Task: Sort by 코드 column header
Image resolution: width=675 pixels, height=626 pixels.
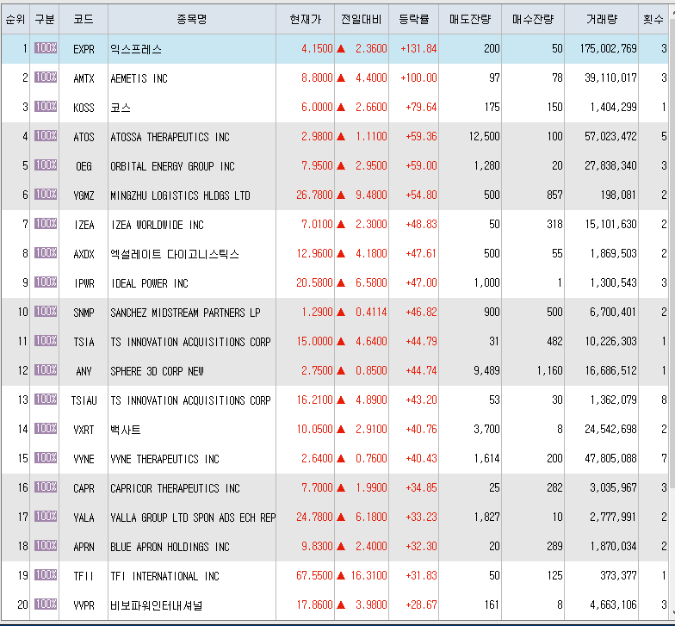Action: point(84,19)
